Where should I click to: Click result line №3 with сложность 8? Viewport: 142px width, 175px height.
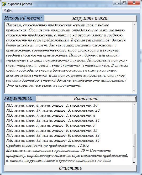(51, 115)
